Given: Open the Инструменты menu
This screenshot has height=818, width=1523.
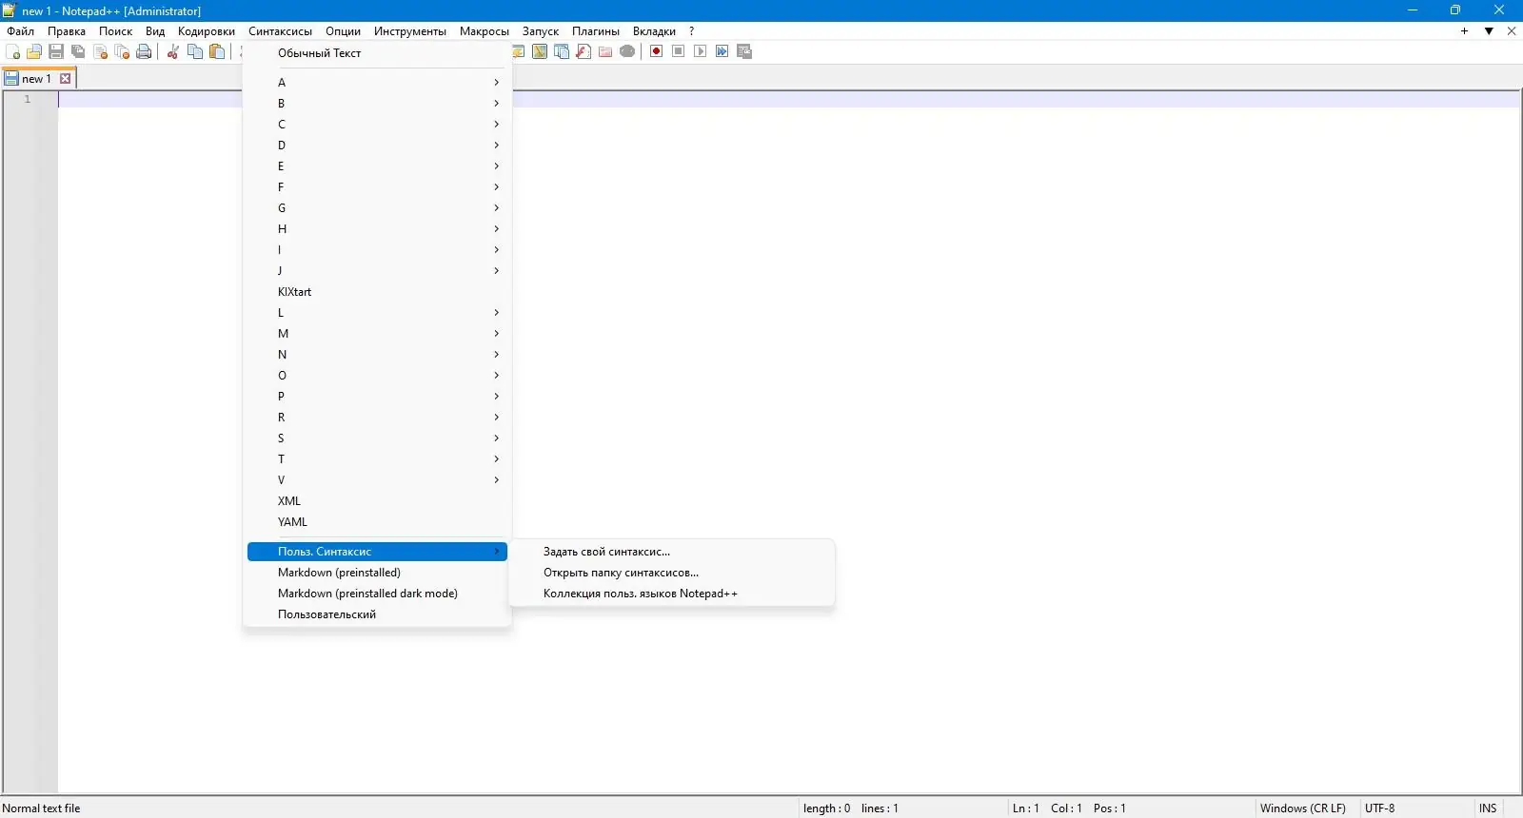Looking at the screenshot, I should [x=410, y=31].
